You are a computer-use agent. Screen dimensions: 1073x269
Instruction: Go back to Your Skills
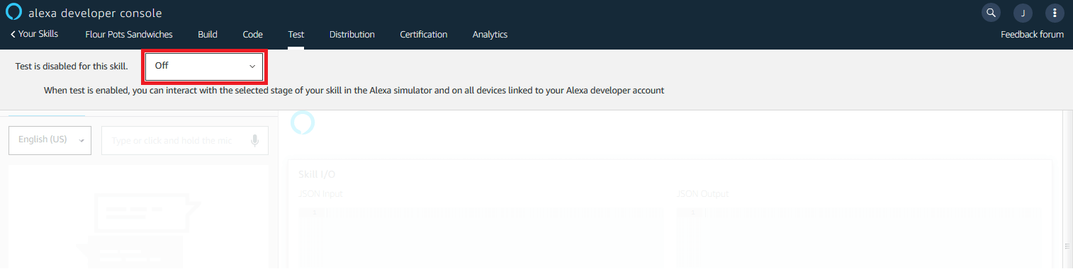[34, 34]
